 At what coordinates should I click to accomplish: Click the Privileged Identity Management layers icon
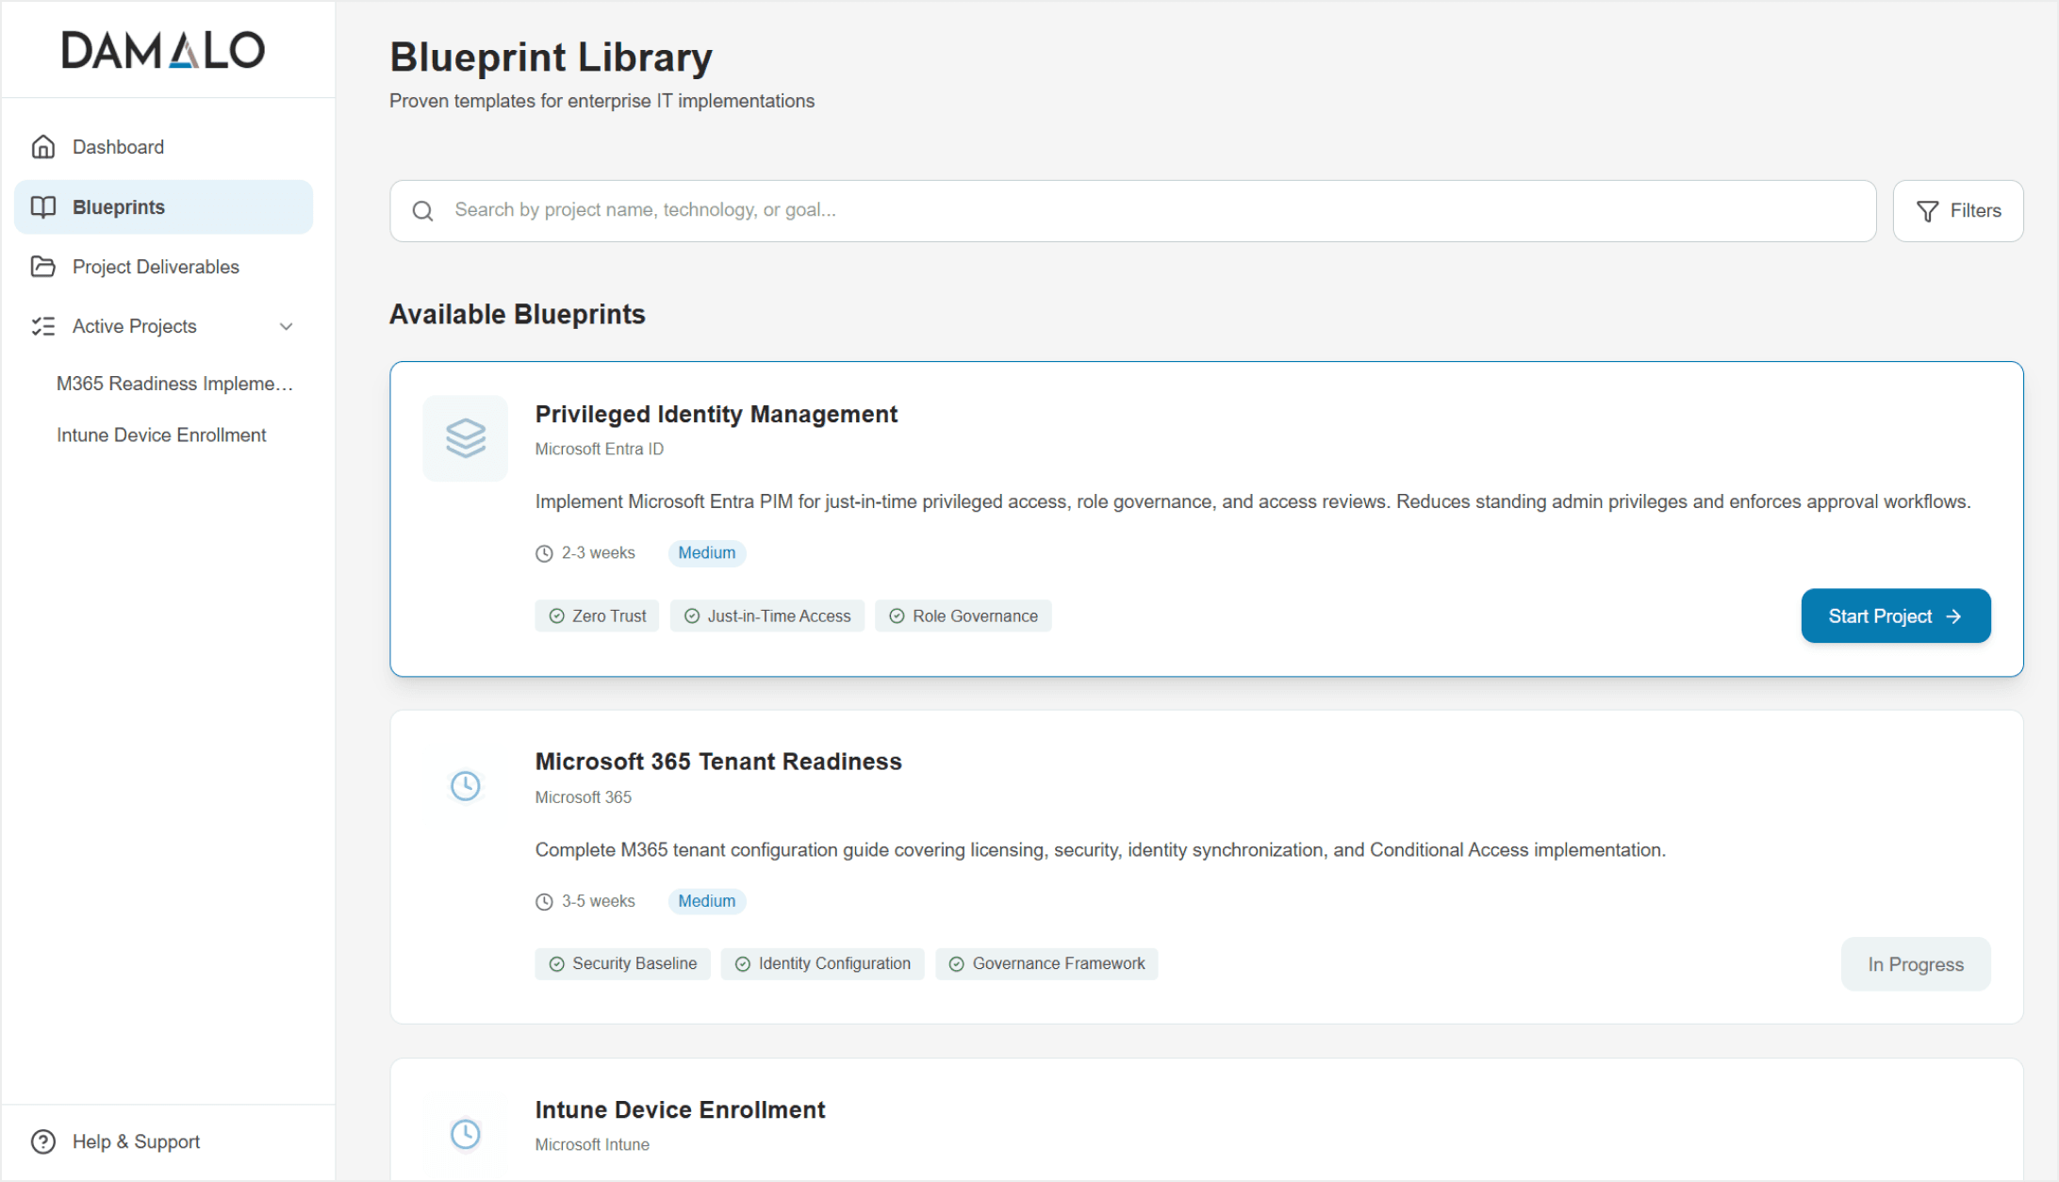pyautogui.click(x=466, y=438)
